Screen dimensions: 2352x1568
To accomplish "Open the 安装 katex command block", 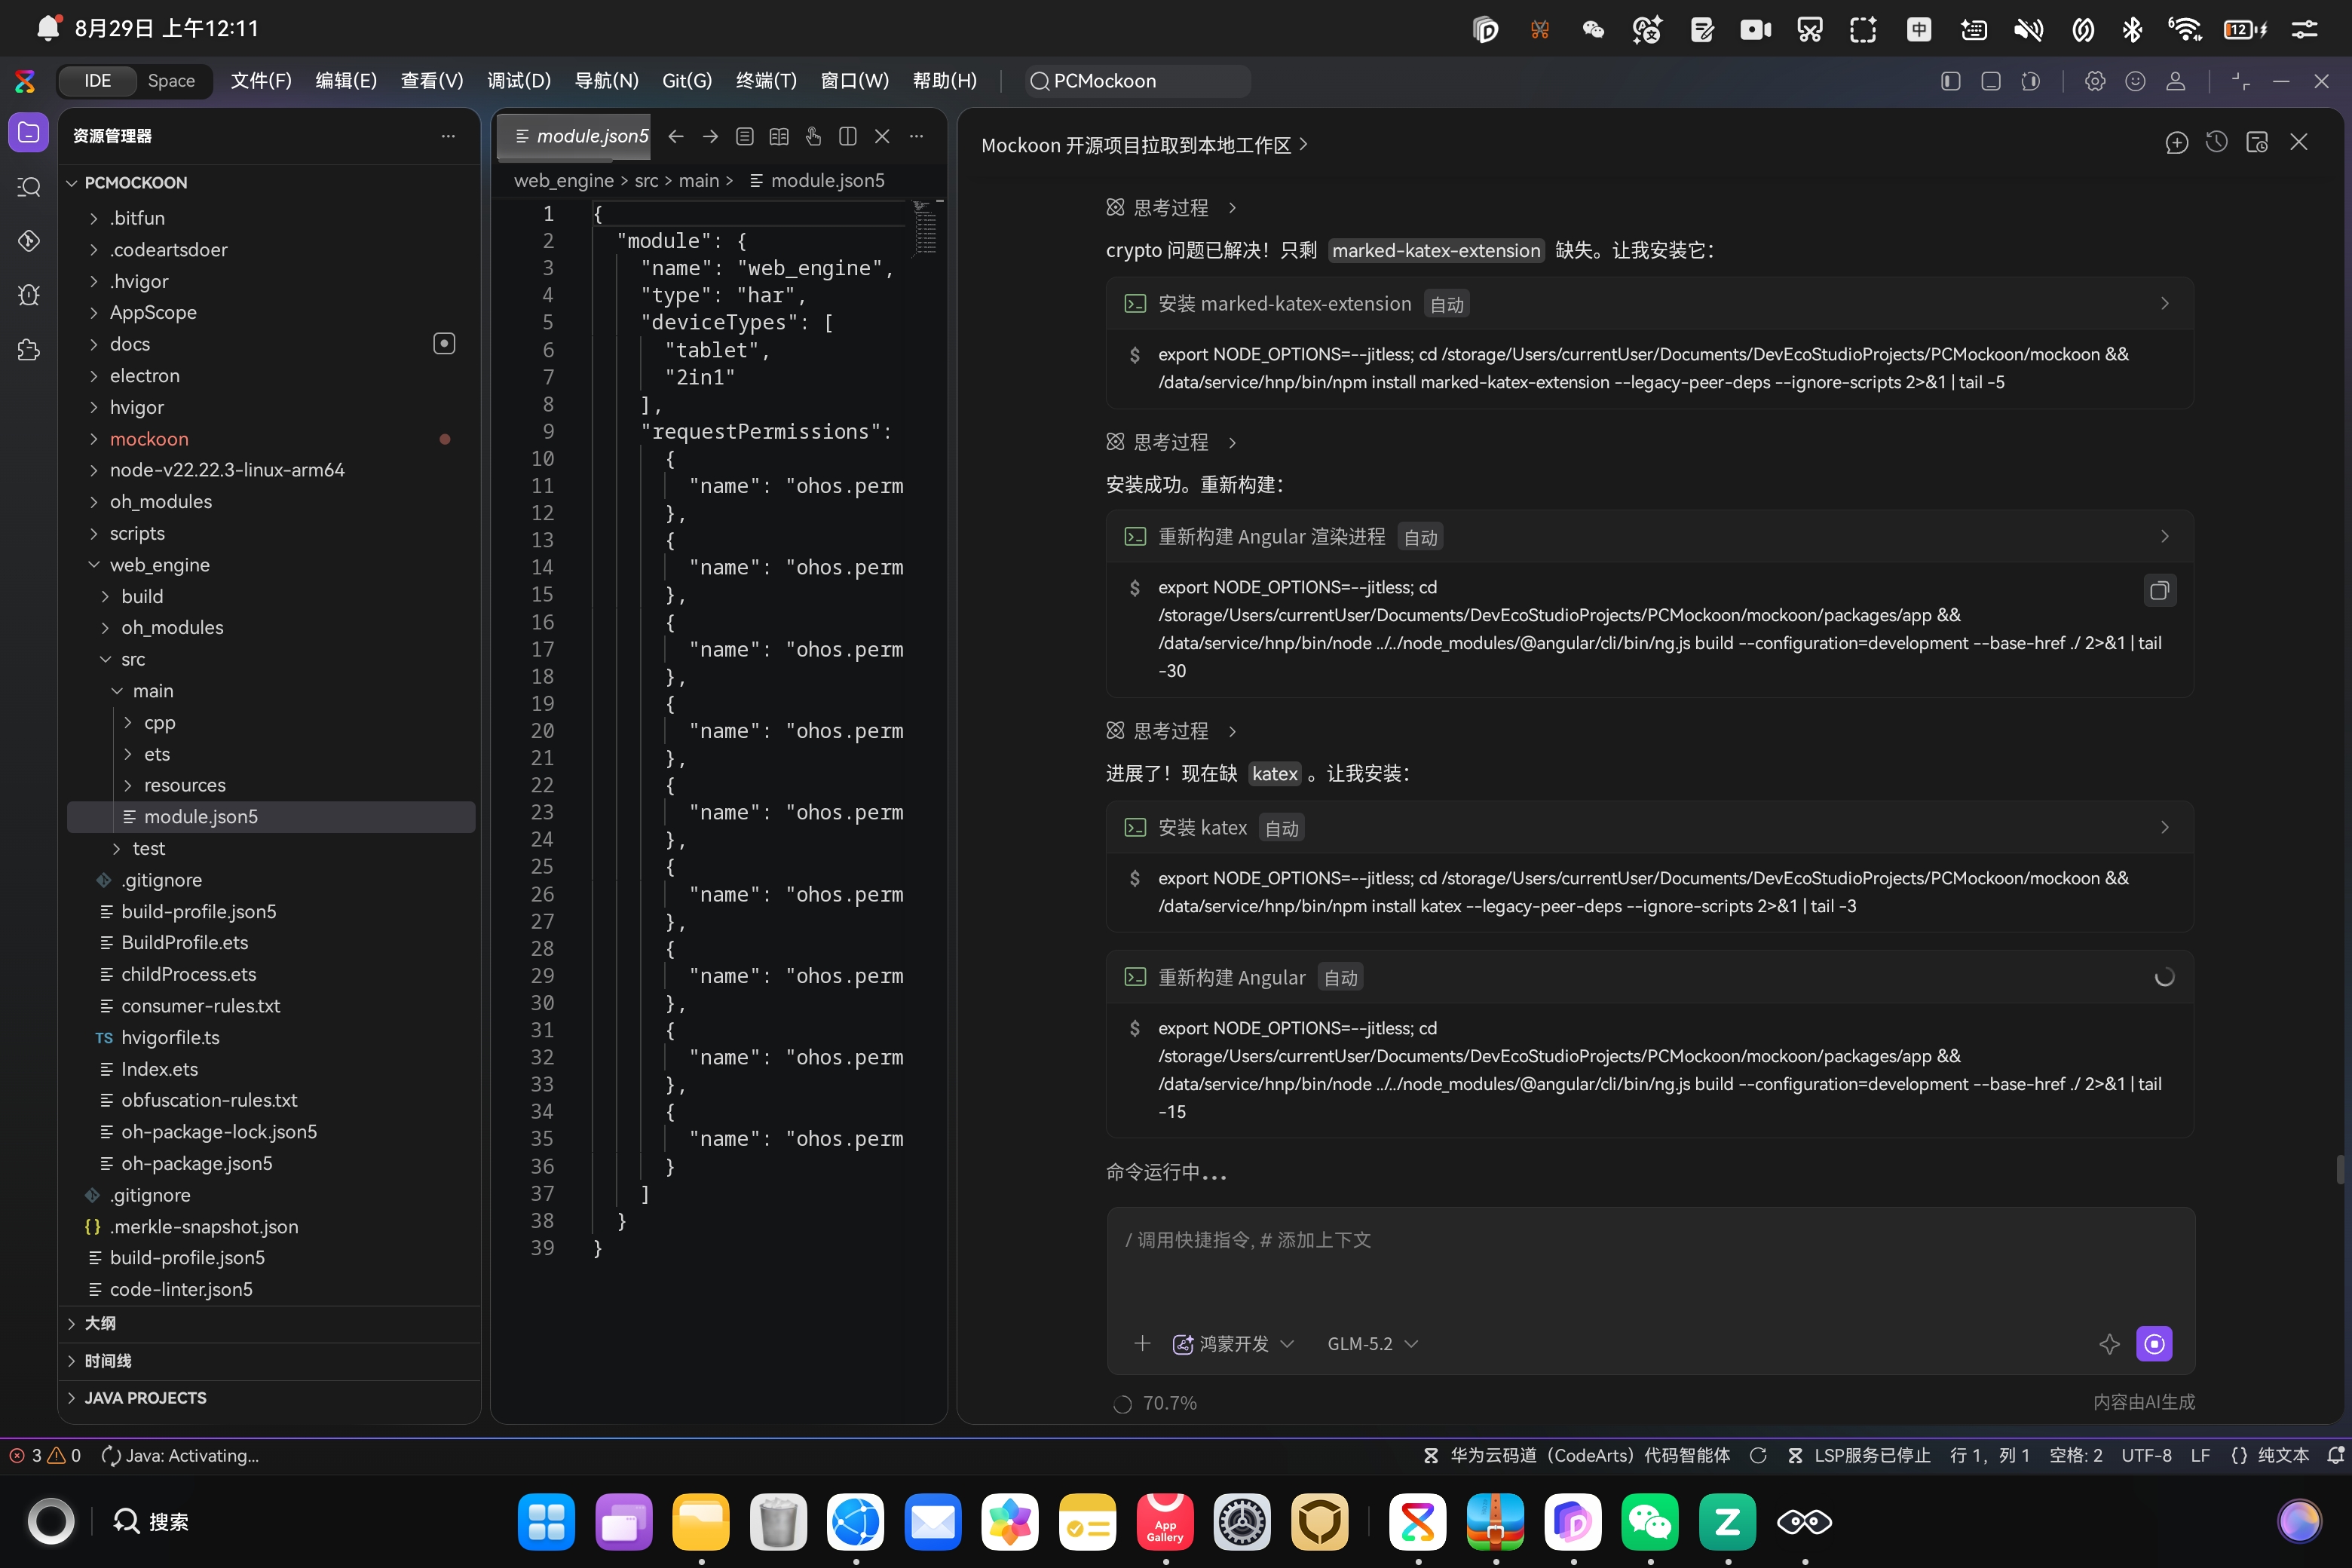I will coord(1649,828).
